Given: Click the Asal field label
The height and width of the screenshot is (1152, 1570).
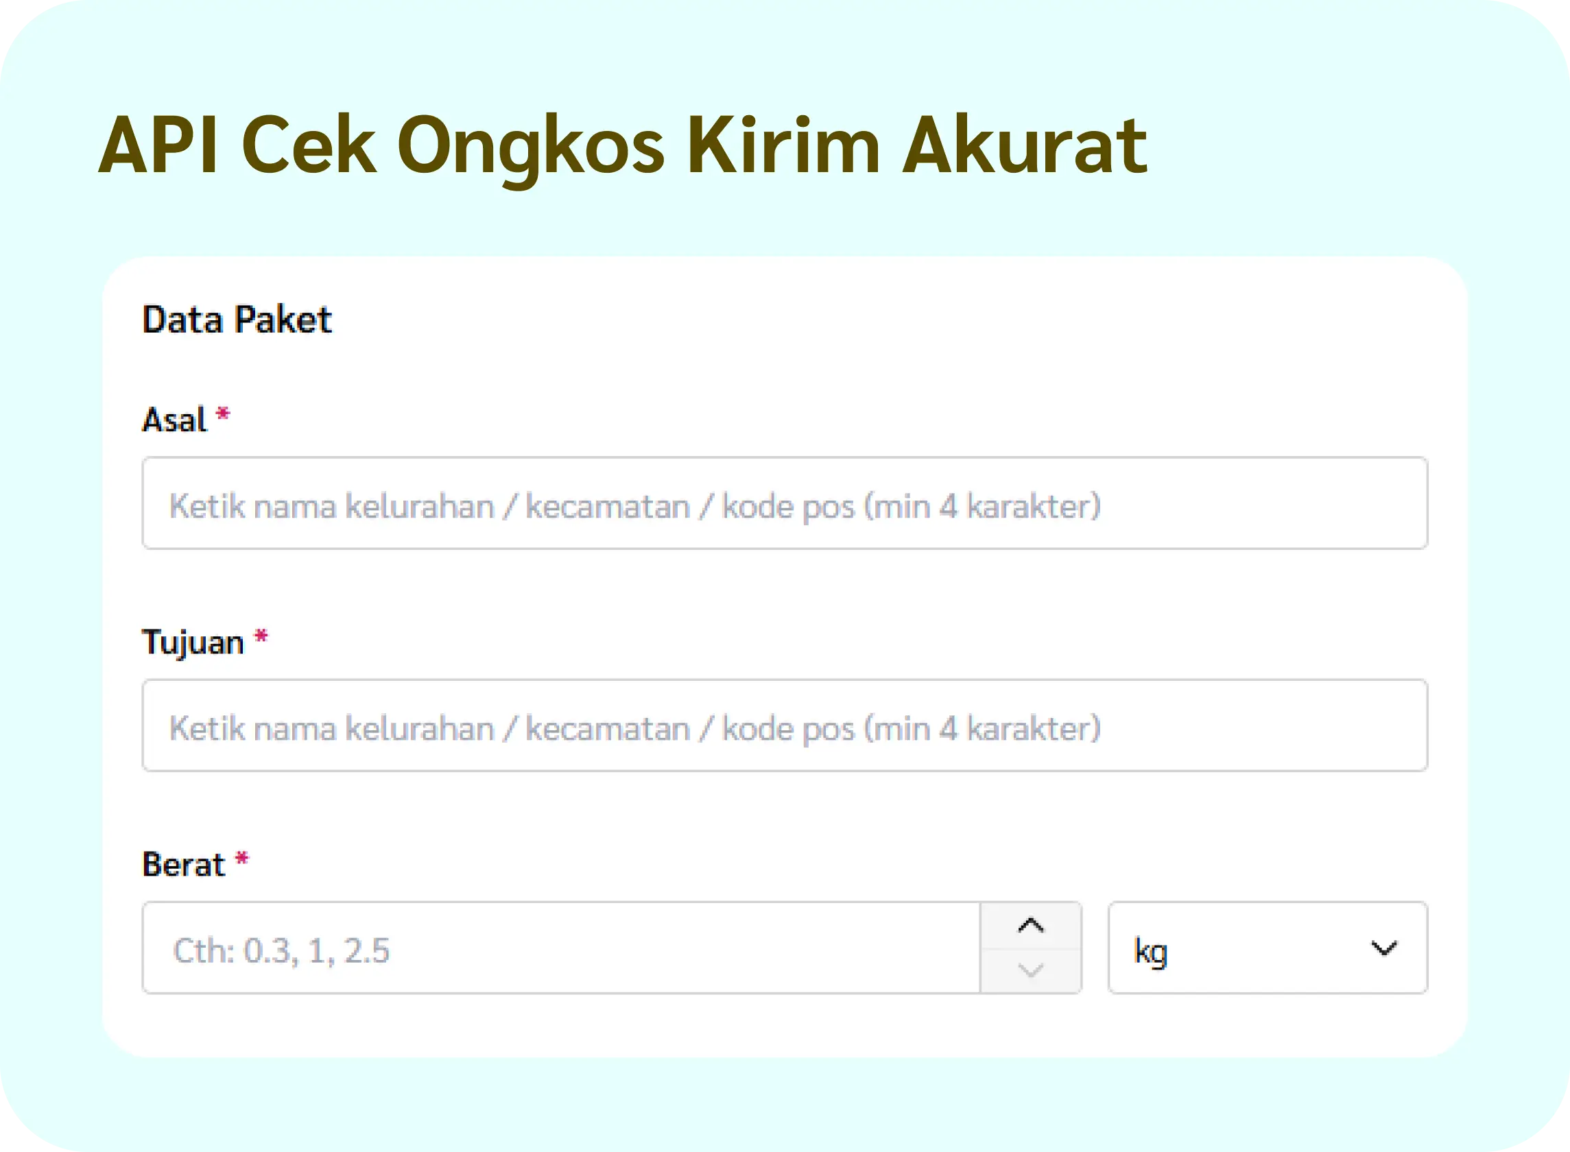Looking at the screenshot, I should pyautogui.click(x=174, y=420).
